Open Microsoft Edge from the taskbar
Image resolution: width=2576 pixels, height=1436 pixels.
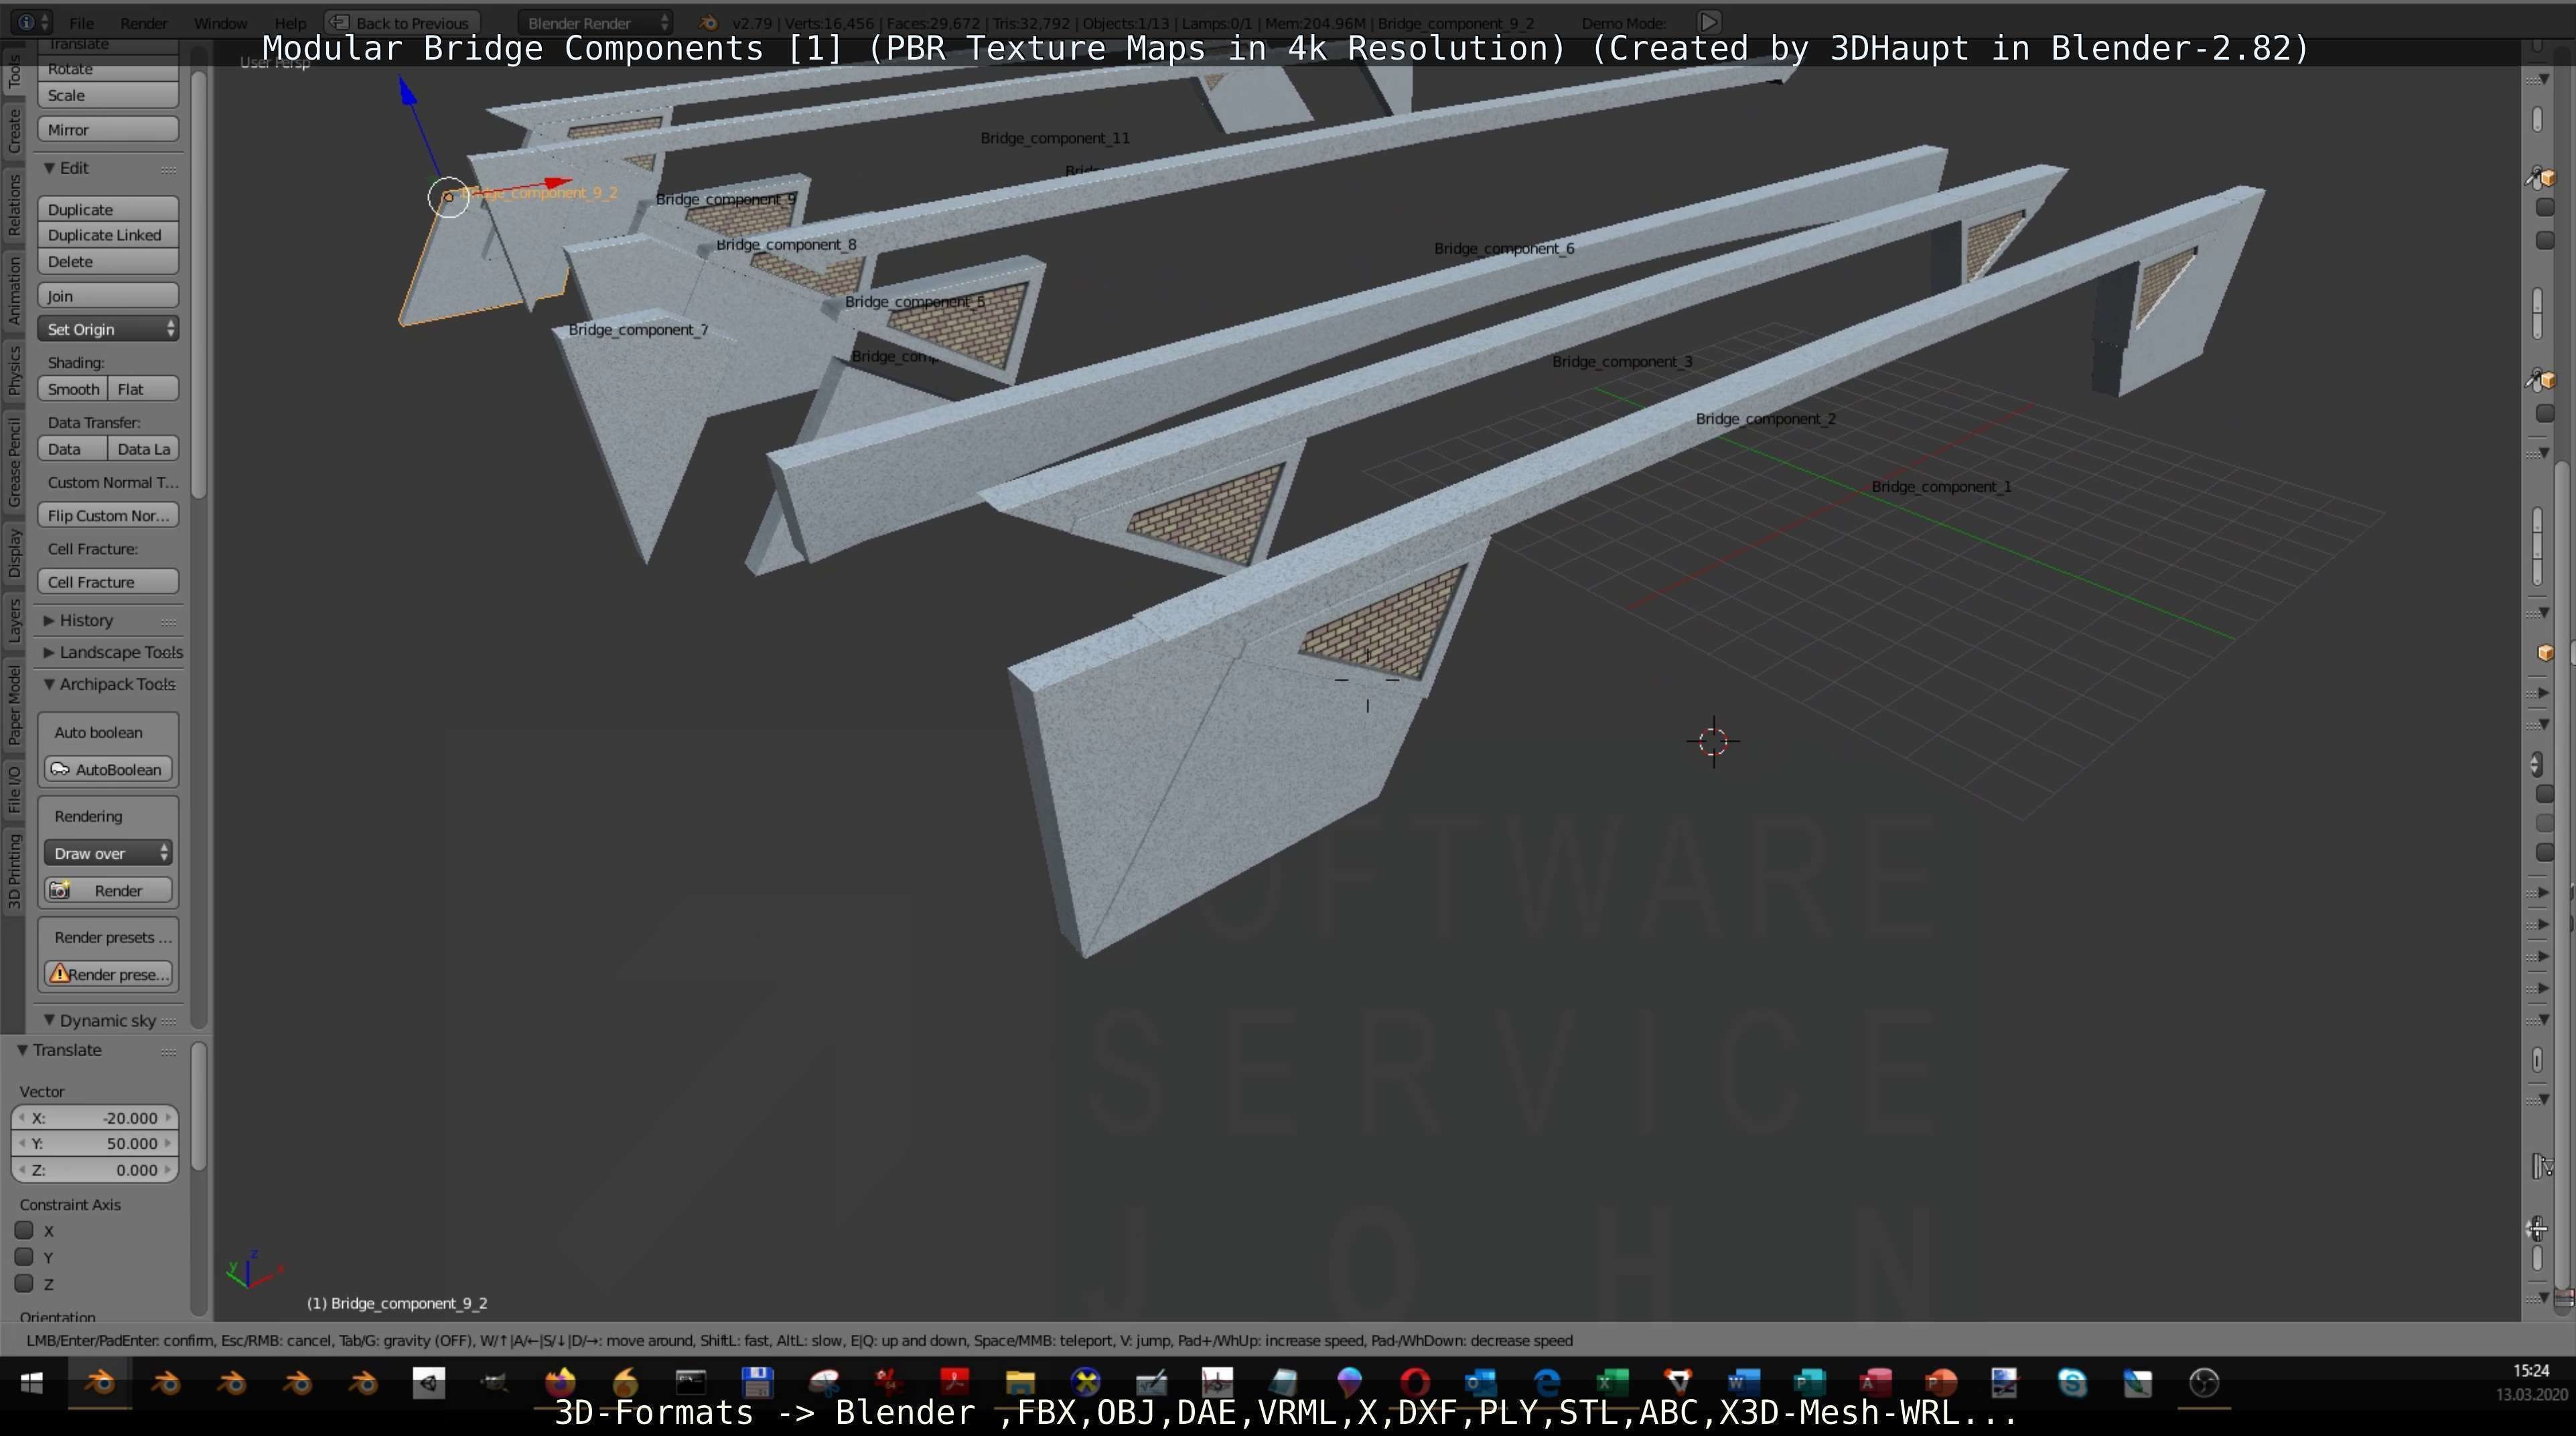1546,1383
